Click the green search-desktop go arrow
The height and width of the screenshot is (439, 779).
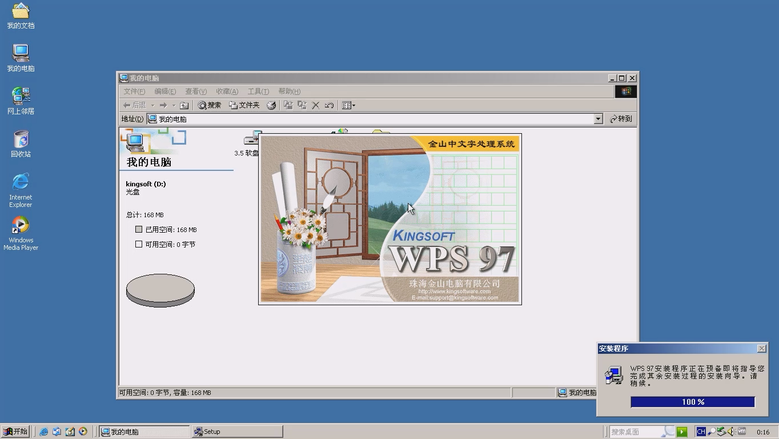click(682, 432)
